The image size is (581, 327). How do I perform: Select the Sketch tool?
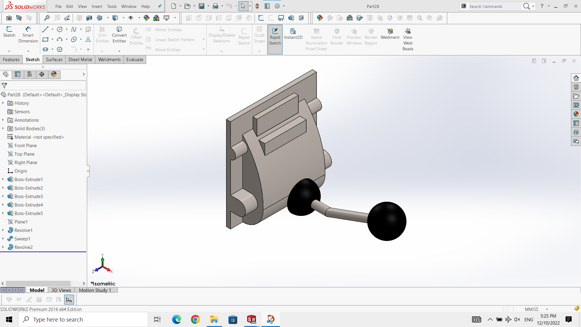click(x=9, y=32)
